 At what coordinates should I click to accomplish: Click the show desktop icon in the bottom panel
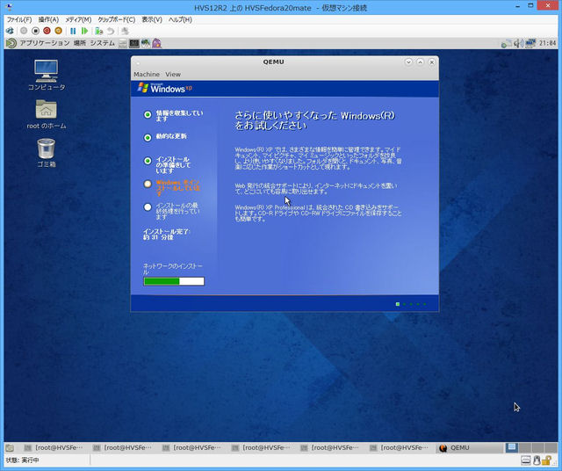(x=10, y=447)
